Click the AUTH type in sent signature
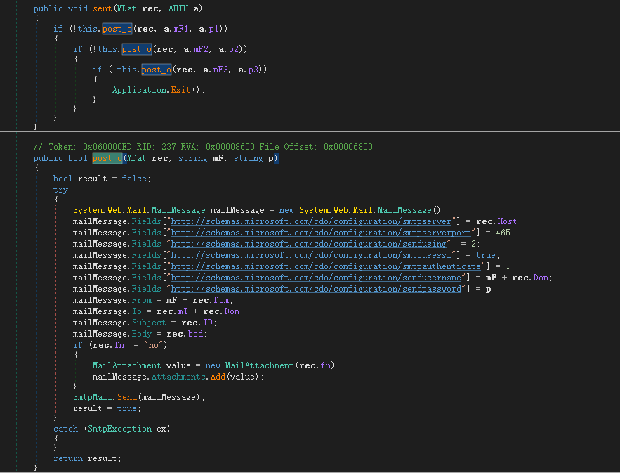 point(178,8)
